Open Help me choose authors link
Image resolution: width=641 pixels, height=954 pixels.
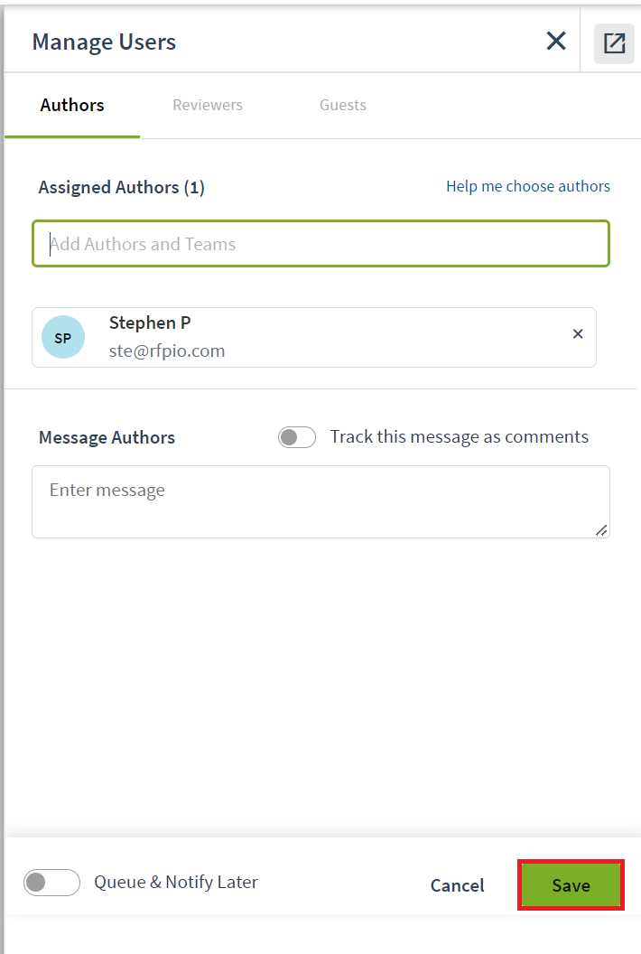(x=528, y=186)
